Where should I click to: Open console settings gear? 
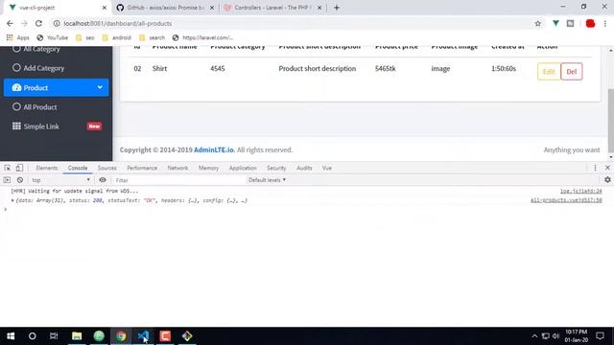tap(607, 180)
